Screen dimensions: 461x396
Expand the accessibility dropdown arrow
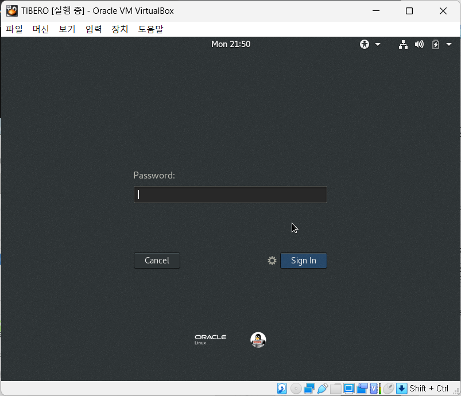(378, 45)
